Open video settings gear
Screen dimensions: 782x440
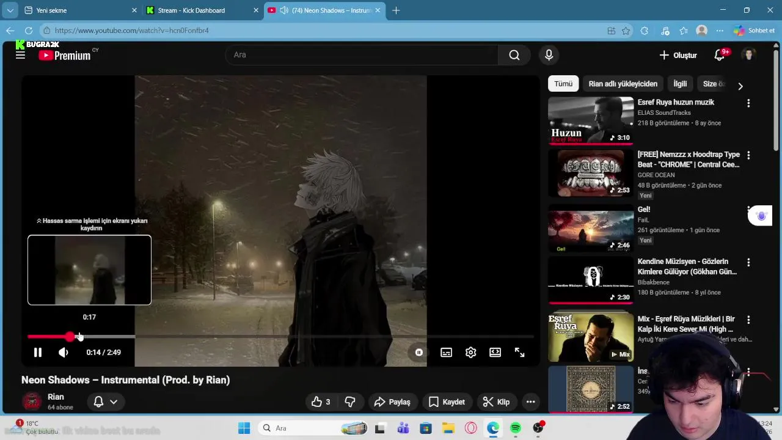[470, 353]
